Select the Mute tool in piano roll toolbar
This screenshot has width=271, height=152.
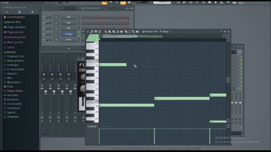coord(122,32)
